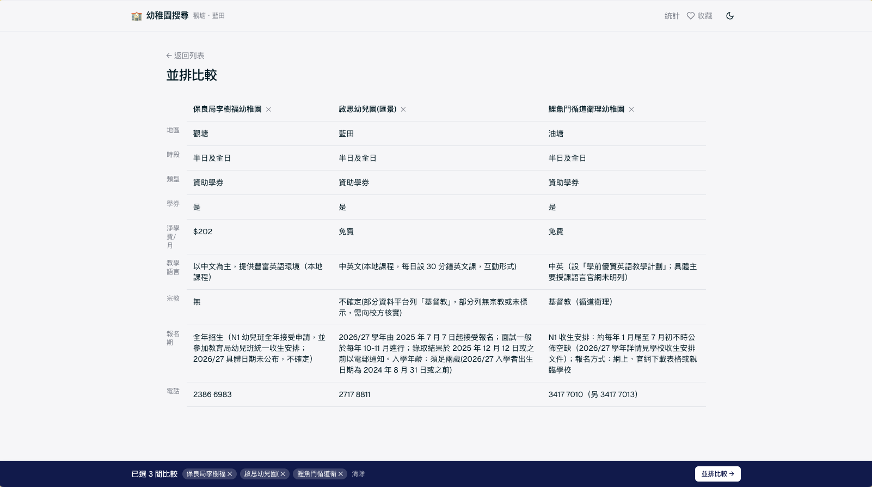Screen dimensions: 872x487
Task: Select the 保良局李樹福幼稚園 column header
Action: coord(227,109)
